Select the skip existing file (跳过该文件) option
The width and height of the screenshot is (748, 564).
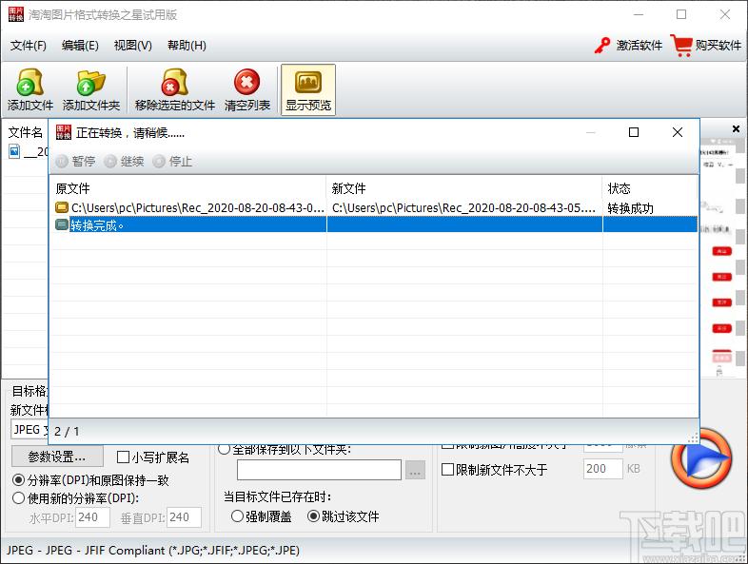click(313, 516)
